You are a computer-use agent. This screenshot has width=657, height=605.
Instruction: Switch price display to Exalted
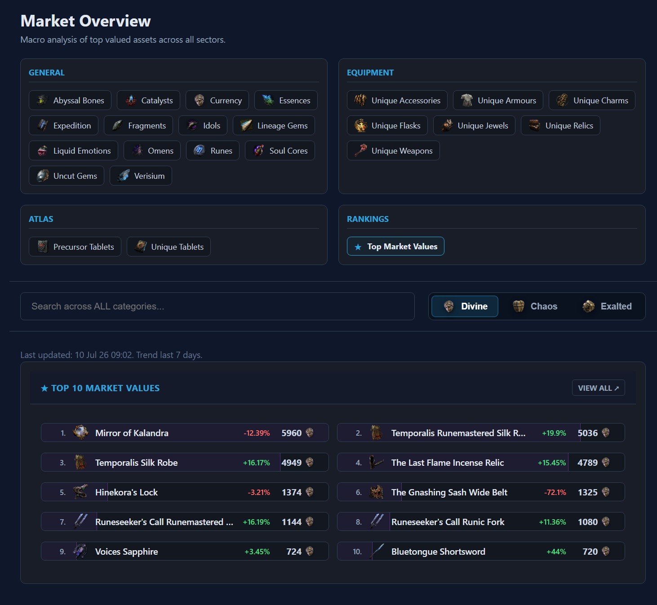click(607, 306)
